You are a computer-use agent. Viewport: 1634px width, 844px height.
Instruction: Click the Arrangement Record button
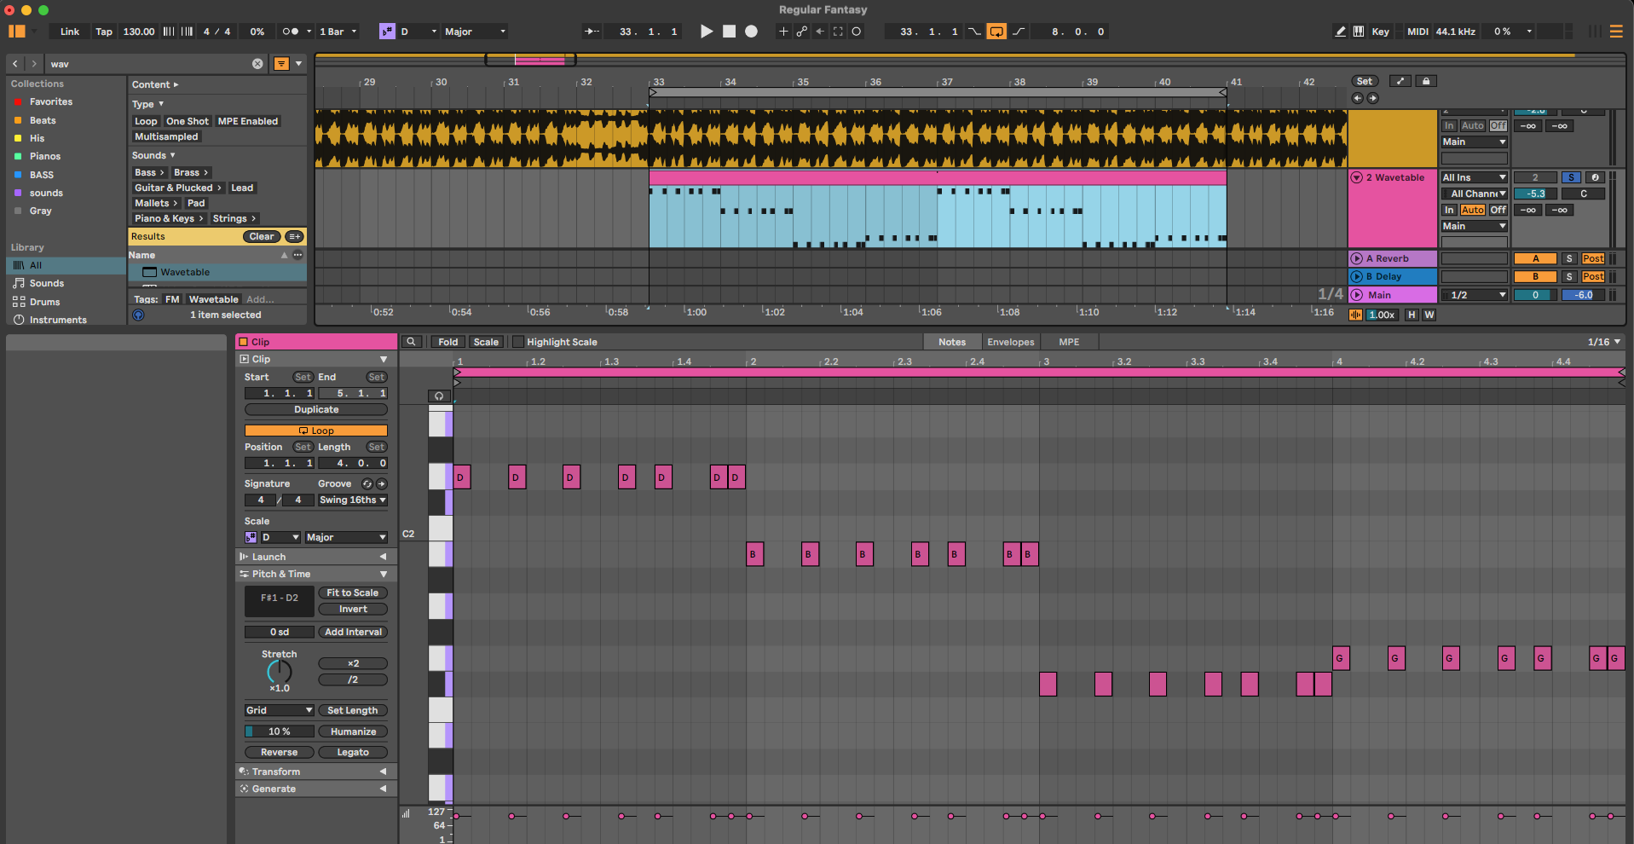point(751,32)
